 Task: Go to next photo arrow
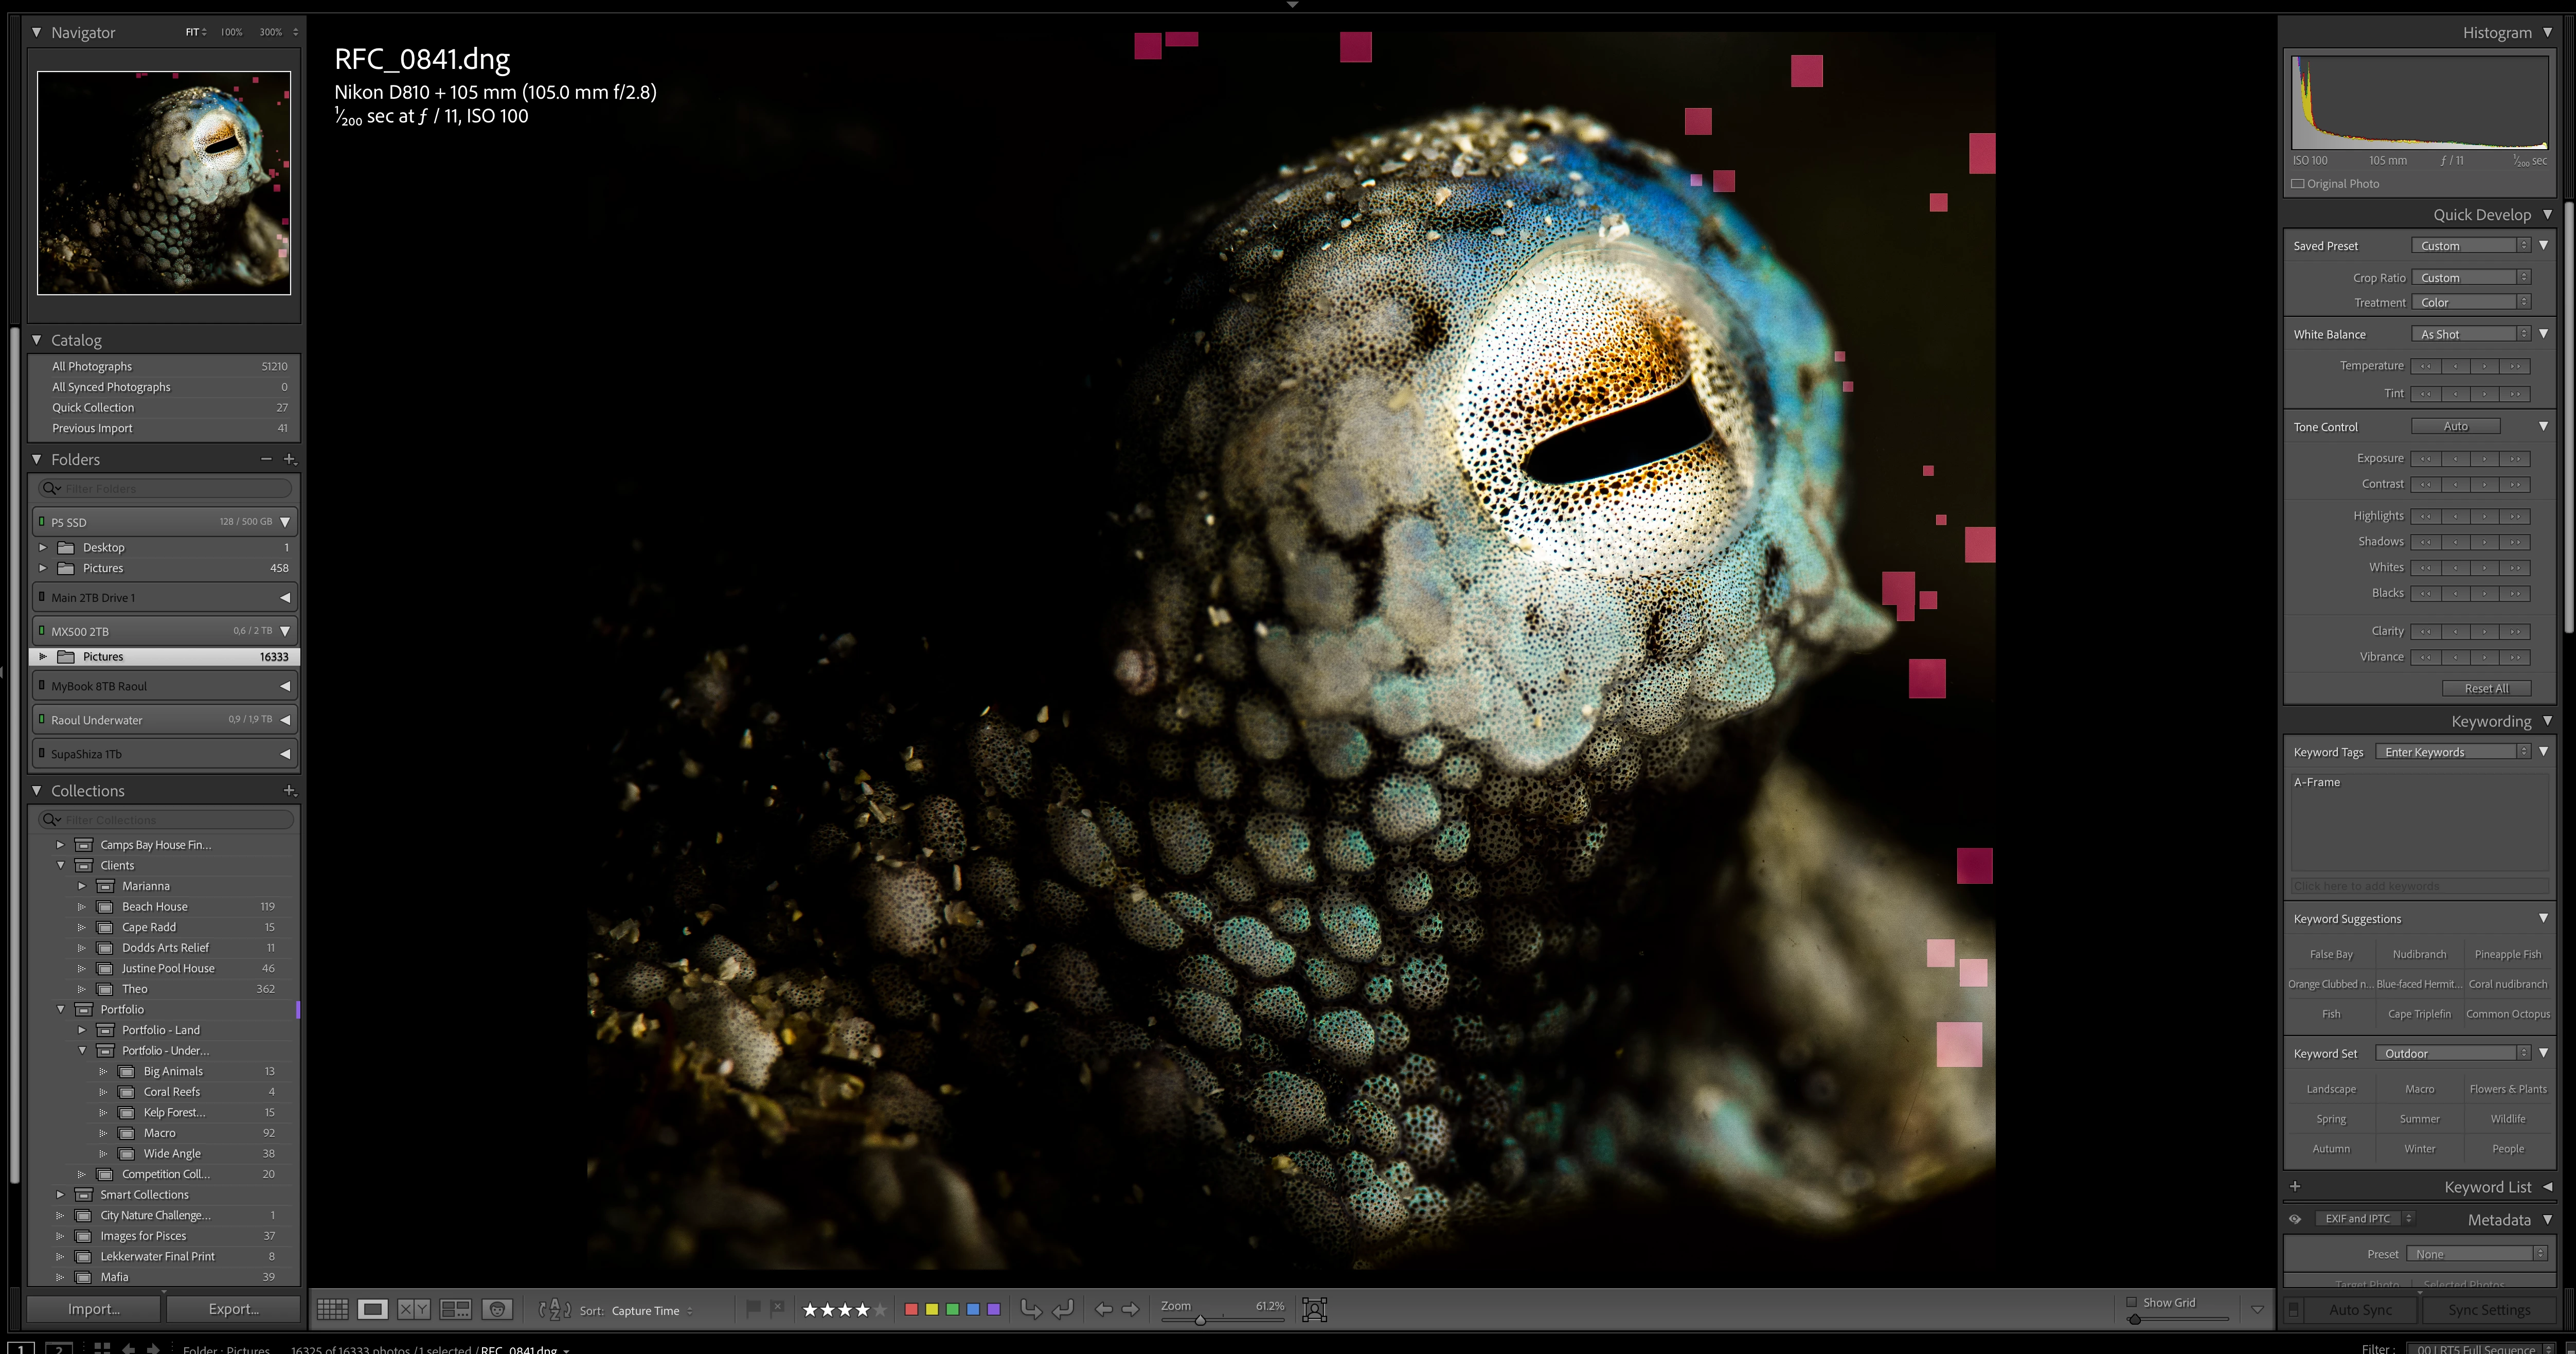pos(1130,1309)
